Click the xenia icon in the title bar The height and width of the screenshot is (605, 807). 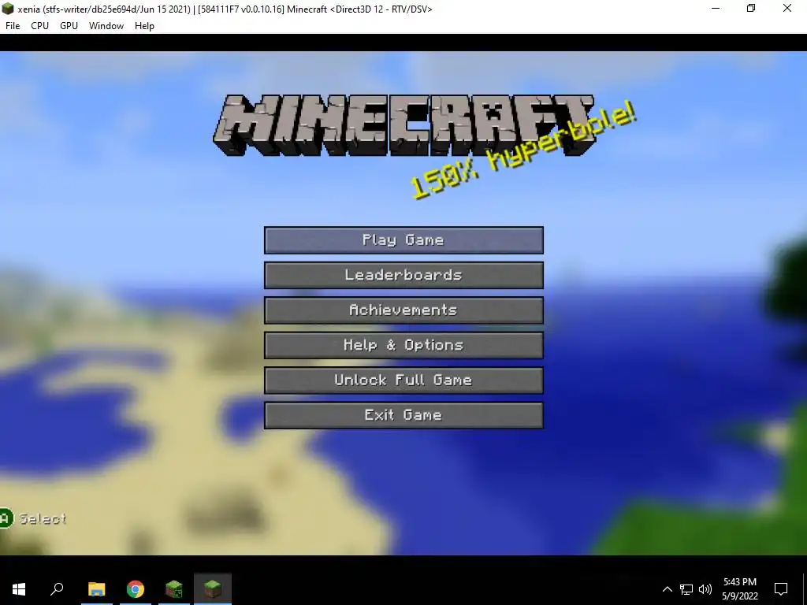8,9
